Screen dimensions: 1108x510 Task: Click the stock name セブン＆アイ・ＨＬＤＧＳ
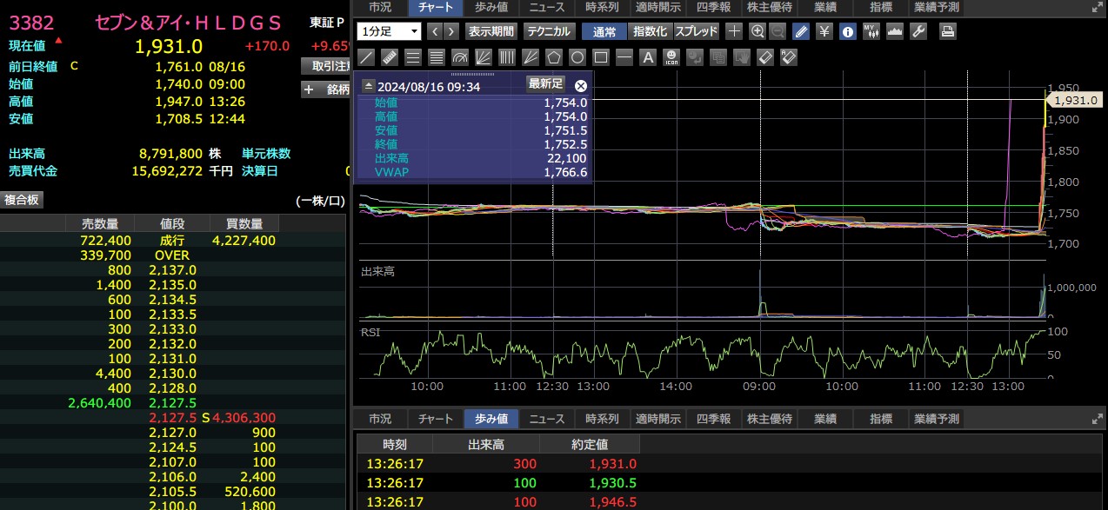tap(188, 23)
